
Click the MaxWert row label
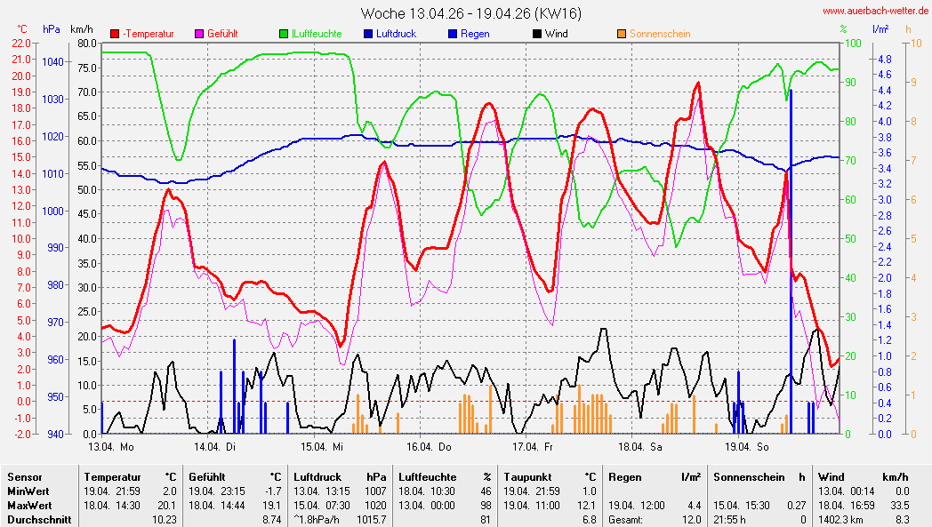coord(29,506)
